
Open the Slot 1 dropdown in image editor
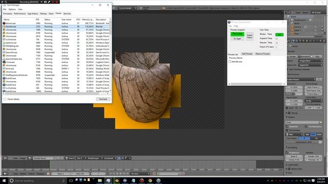[x=81, y=158]
